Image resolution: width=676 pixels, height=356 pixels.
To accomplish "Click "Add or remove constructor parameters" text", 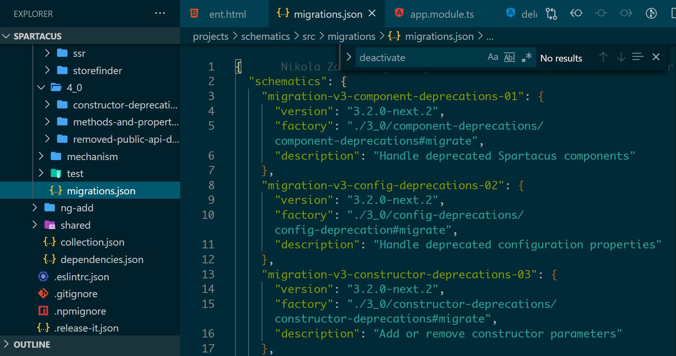I will [498, 334].
